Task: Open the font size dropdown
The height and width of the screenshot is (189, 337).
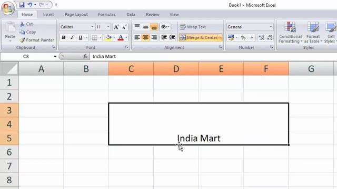Action: tap(108, 27)
